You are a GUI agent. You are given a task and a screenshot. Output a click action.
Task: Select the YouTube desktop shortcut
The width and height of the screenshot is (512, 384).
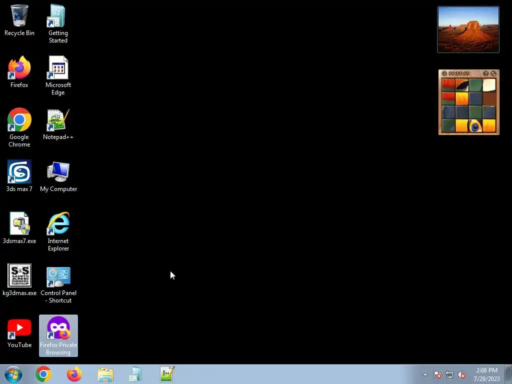[x=19, y=333]
